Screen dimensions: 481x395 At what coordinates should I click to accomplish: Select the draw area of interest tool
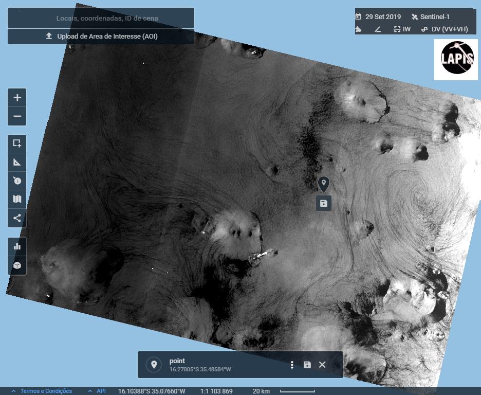(x=17, y=143)
